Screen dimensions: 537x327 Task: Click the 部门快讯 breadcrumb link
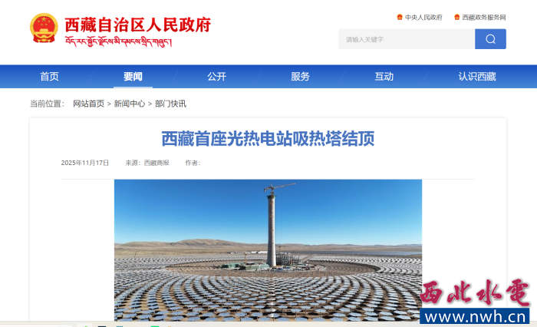point(170,104)
